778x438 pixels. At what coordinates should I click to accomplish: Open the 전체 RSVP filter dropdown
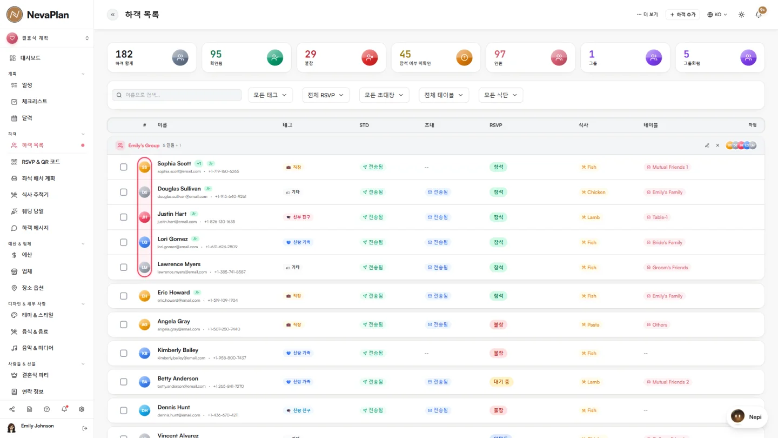(326, 95)
